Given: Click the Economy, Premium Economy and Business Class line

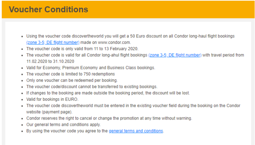Looking at the screenshot, I should tap(91, 68).
